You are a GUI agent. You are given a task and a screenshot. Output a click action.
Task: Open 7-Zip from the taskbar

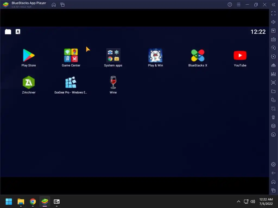click(57, 201)
